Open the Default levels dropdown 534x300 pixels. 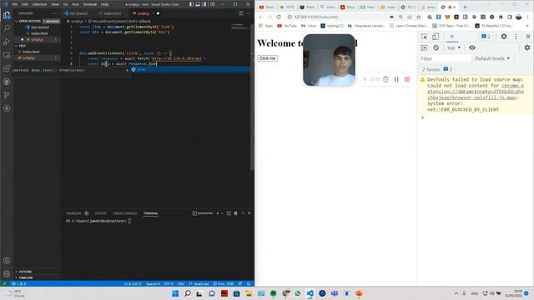[x=492, y=58]
